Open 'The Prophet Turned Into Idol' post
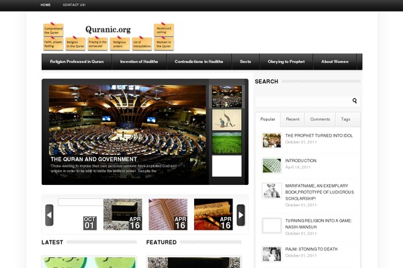The height and width of the screenshot is (268, 403). [x=318, y=135]
